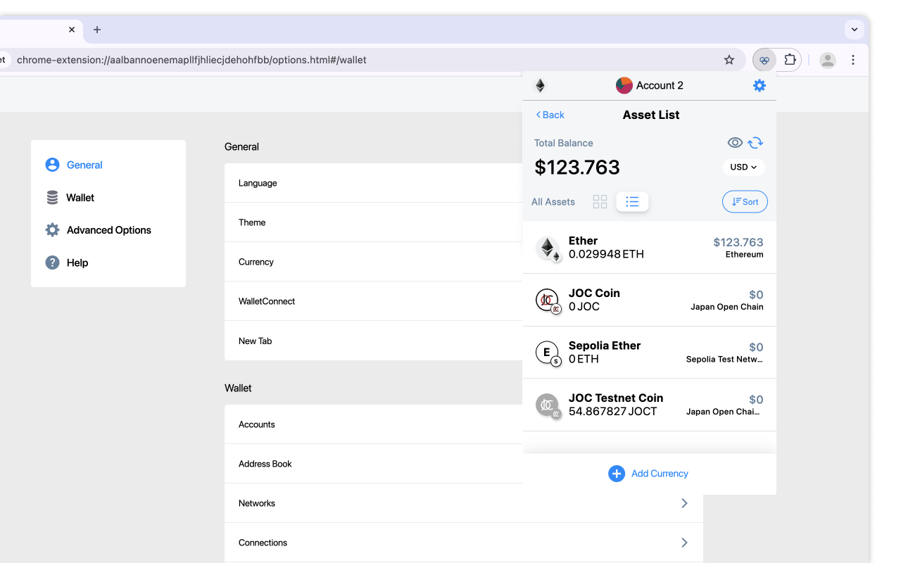Screen dimensions: 901x563
Task: Click the Help question mark icon
Action: 52,262
